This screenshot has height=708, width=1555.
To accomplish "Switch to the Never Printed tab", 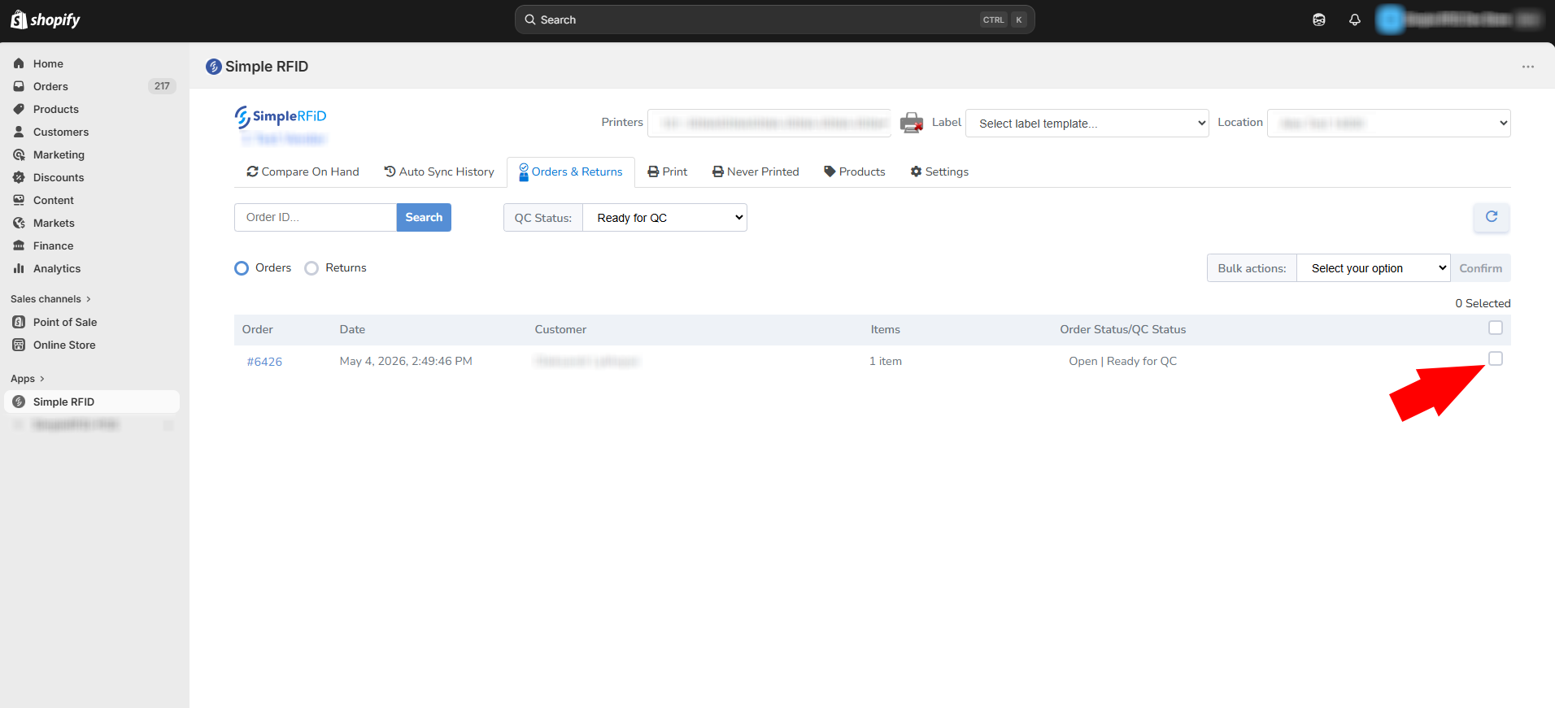I will tap(756, 172).
